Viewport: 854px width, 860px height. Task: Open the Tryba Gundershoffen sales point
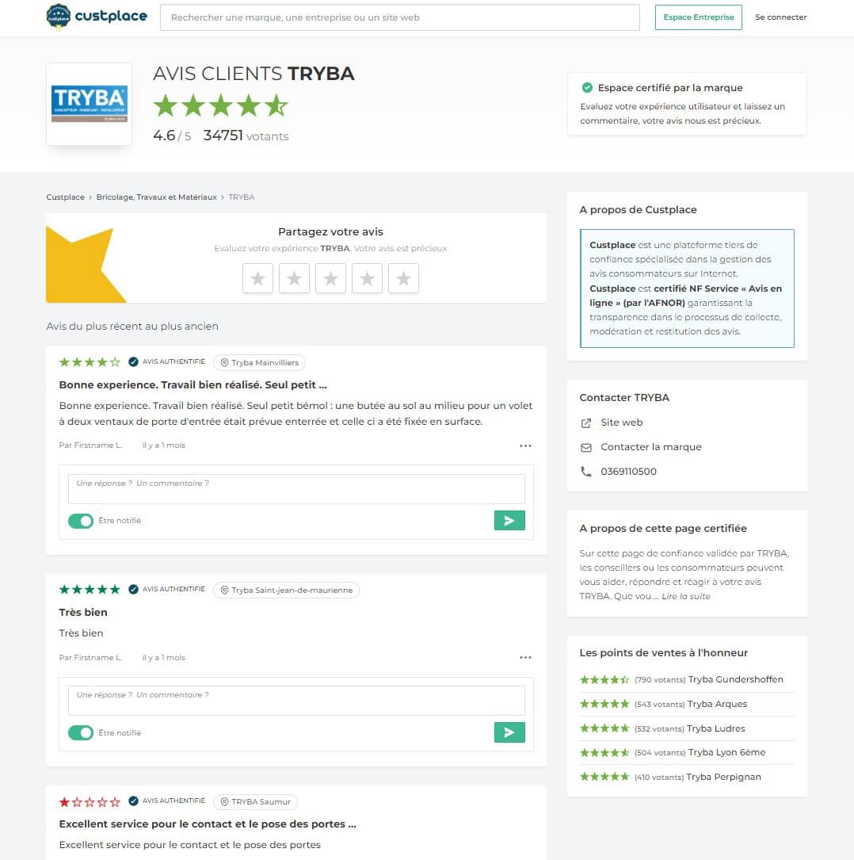pos(735,679)
